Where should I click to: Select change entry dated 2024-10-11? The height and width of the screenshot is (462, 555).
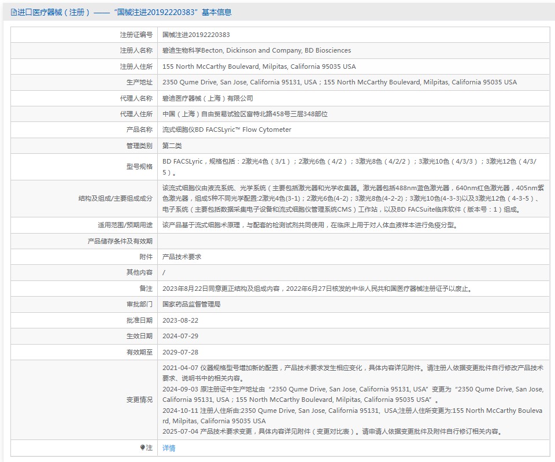pos(353,416)
